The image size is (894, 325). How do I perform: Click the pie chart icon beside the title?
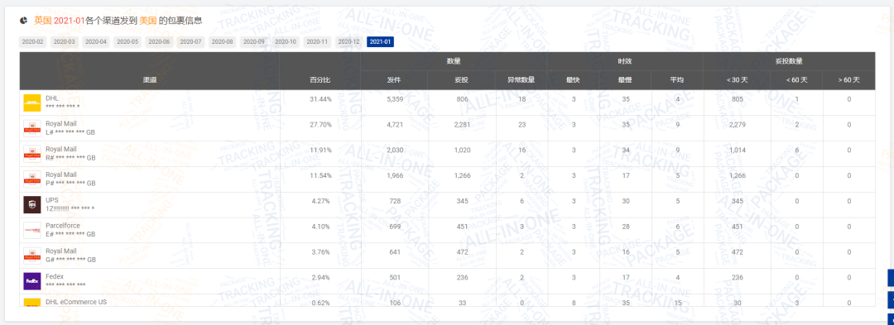pyautogui.click(x=24, y=21)
